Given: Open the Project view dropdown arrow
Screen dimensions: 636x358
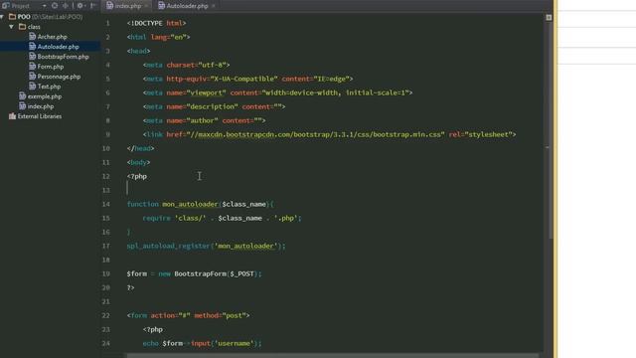Looking at the screenshot, I should tap(44, 6).
